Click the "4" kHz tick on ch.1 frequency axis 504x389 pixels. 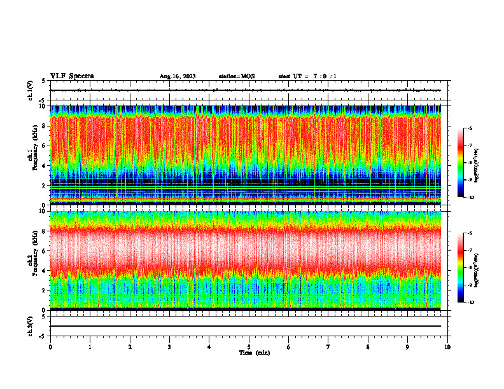[x=45, y=166]
